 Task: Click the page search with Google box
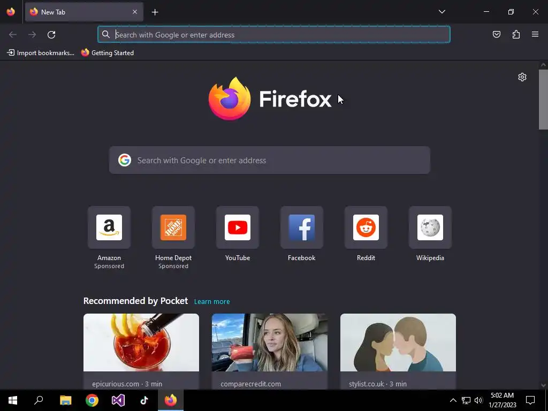(270, 160)
